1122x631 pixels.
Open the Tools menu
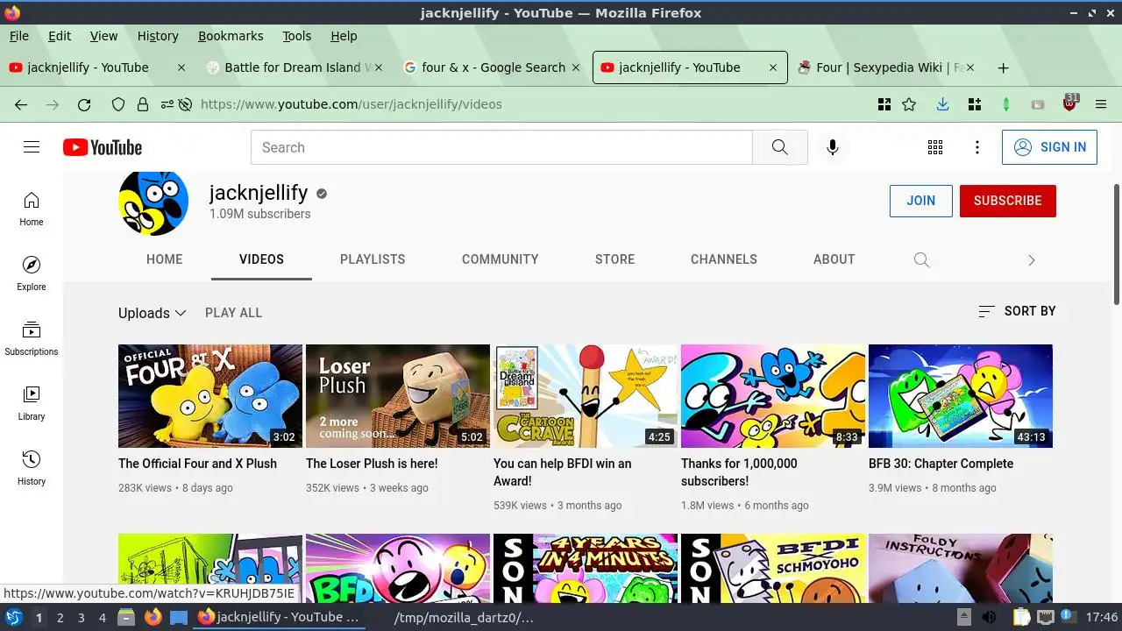296,36
